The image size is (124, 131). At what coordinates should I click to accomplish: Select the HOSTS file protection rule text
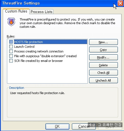[28, 42]
